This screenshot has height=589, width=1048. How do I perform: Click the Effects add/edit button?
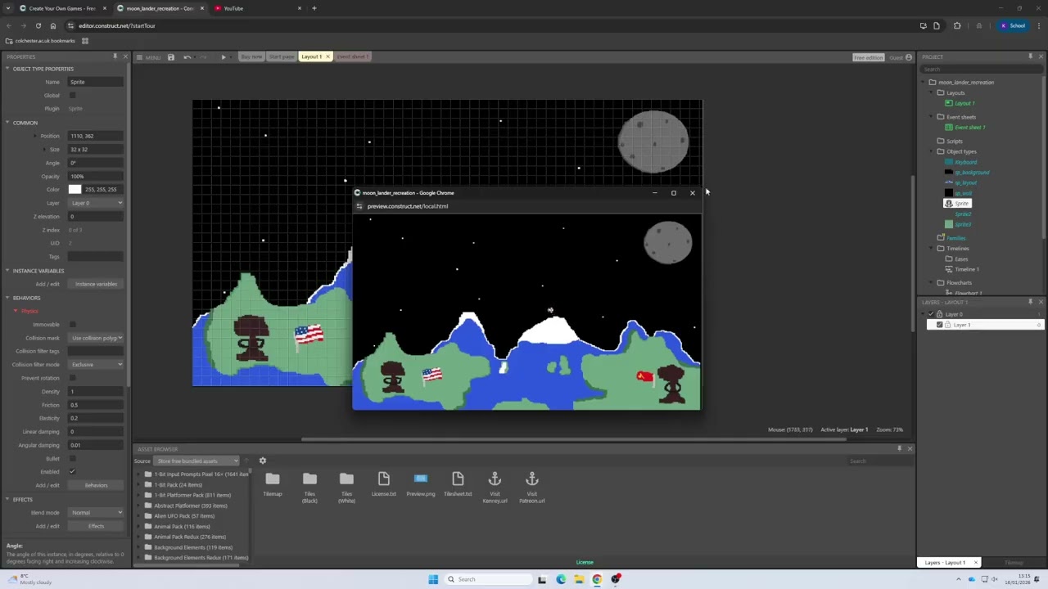click(97, 526)
